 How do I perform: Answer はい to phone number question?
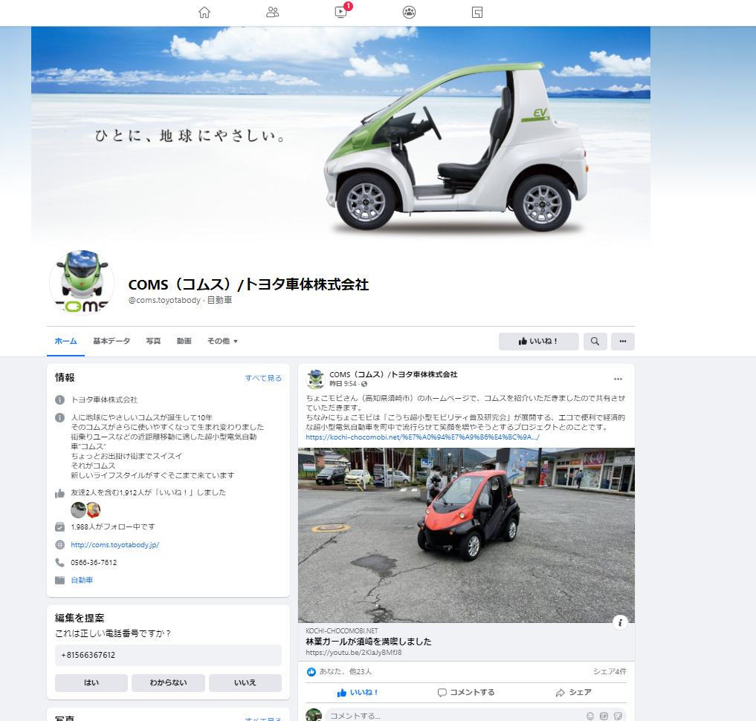coord(91,683)
